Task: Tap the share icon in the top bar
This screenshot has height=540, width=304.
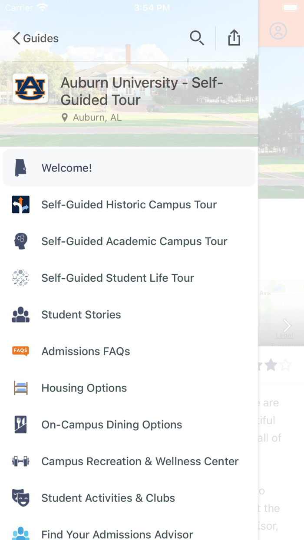Action: pyautogui.click(x=234, y=38)
